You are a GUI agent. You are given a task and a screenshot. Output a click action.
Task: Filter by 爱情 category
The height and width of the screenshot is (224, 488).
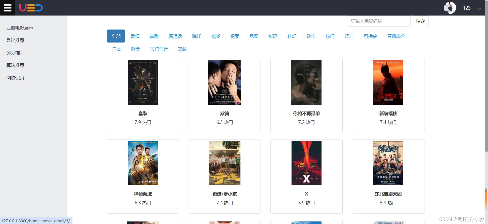pos(135,36)
